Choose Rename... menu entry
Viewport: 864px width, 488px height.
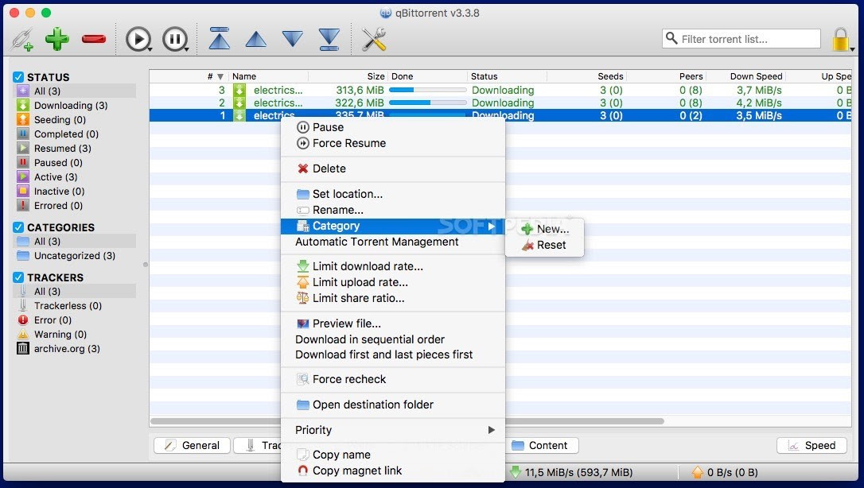tap(393, 210)
